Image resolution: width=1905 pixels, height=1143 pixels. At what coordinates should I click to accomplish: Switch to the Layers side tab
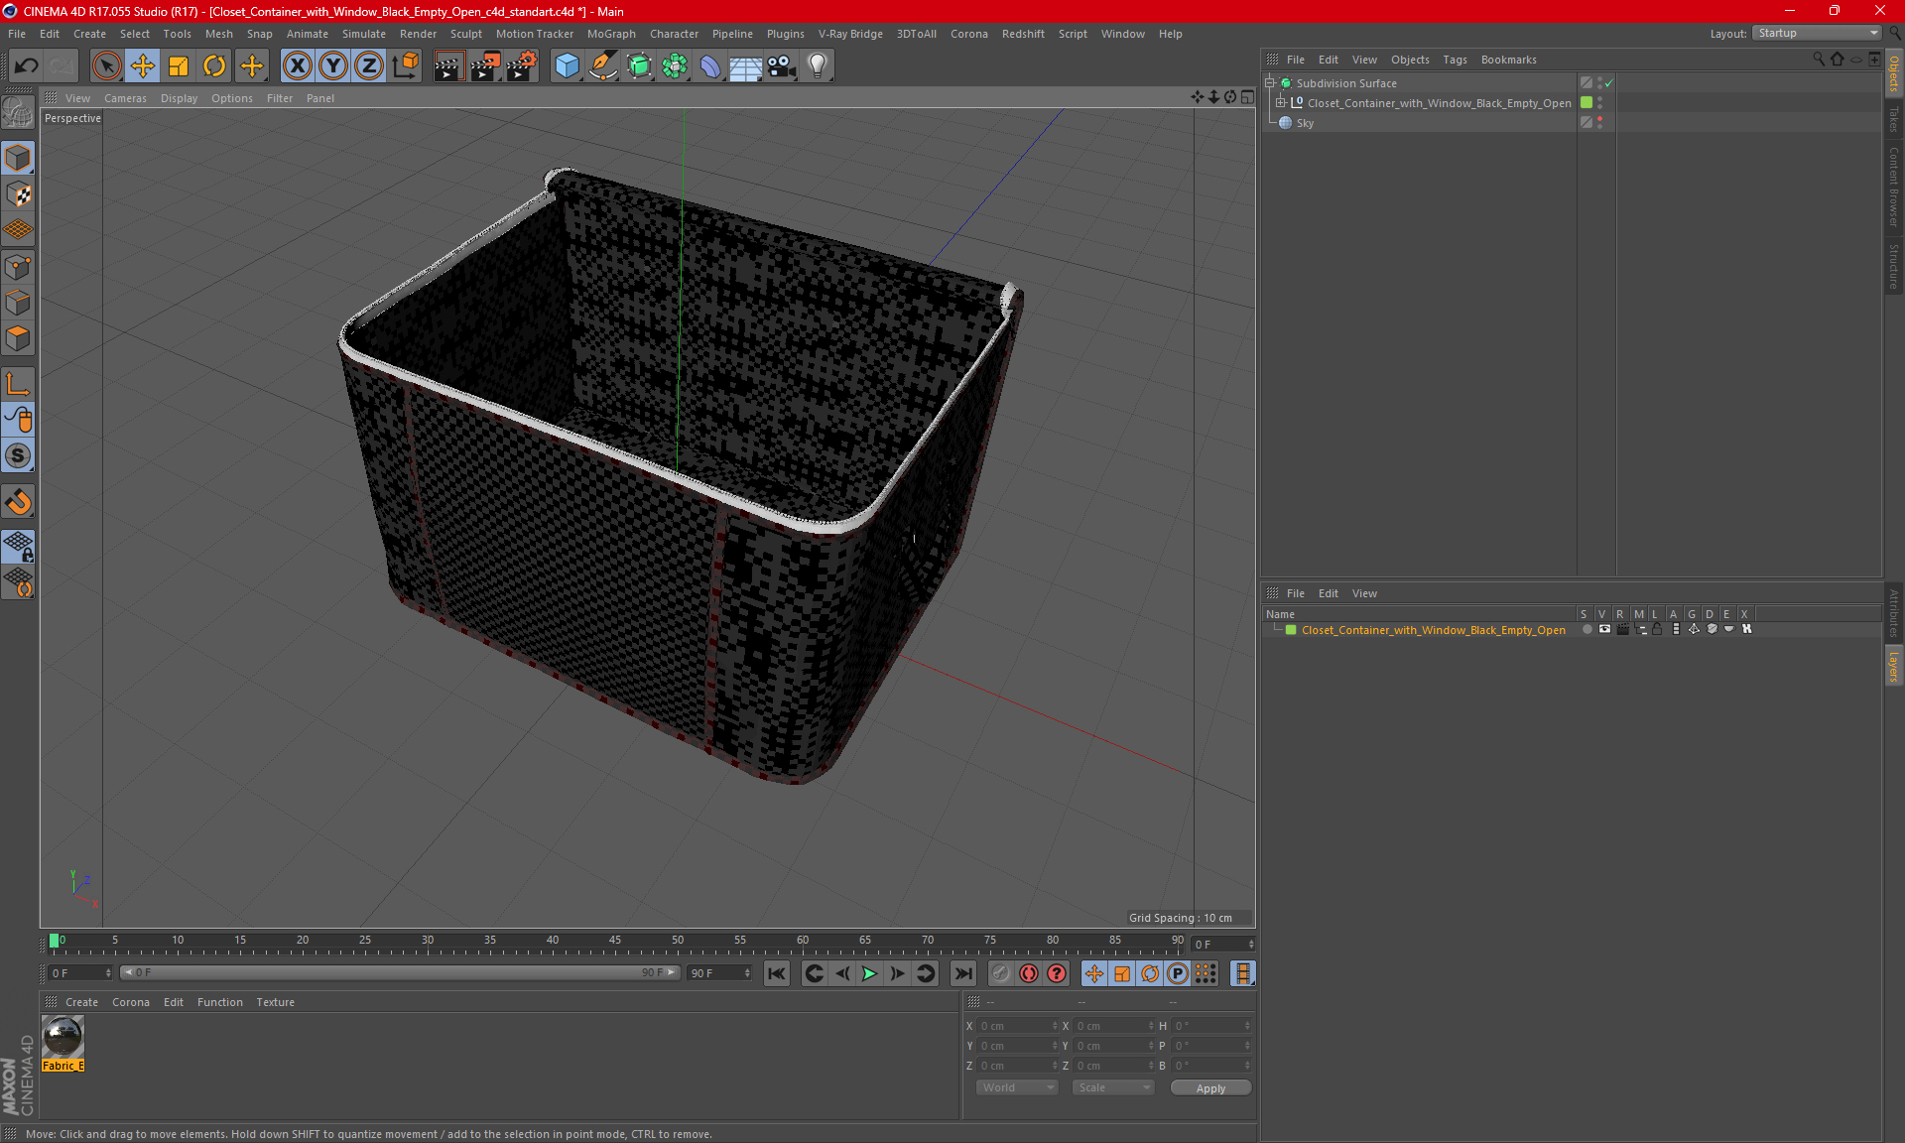click(x=1894, y=665)
